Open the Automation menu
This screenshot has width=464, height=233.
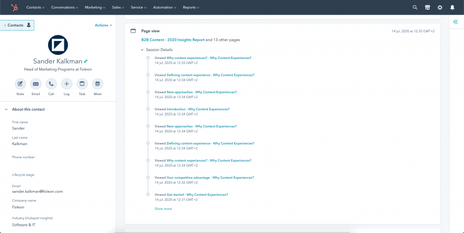[165, 7]
